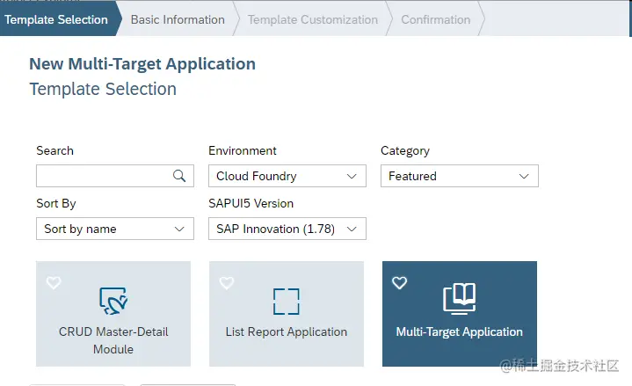The width and height of the screenshot is (632, 386).
Task: Click the Multi-Target Application book icon
Action: 459,299
